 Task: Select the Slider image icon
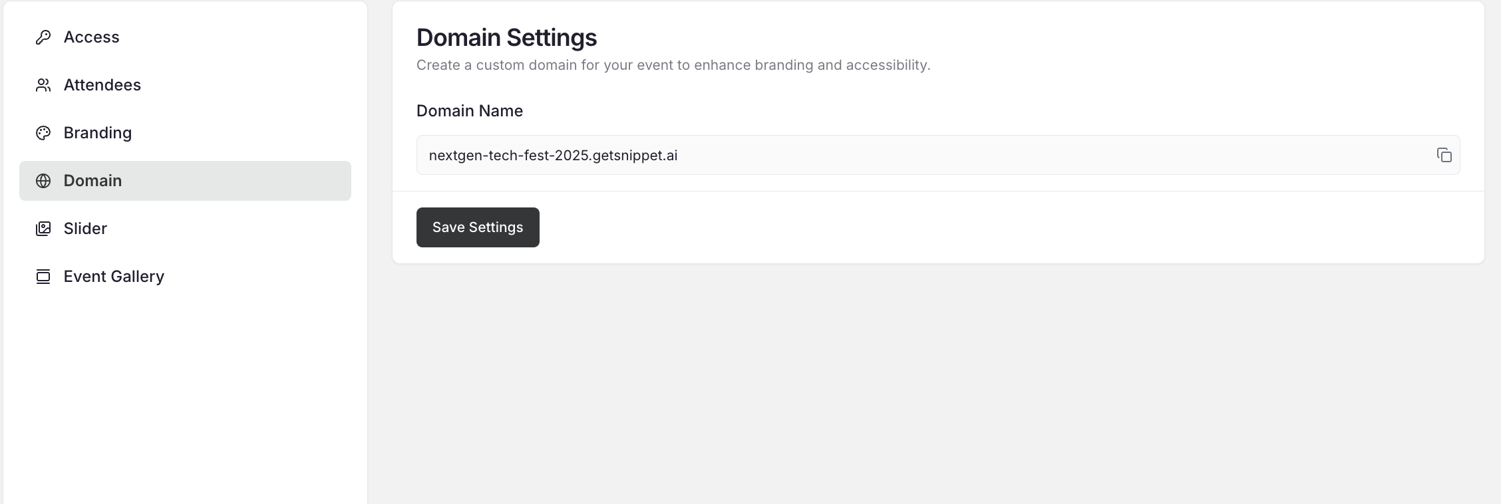[x=43, y=228]
